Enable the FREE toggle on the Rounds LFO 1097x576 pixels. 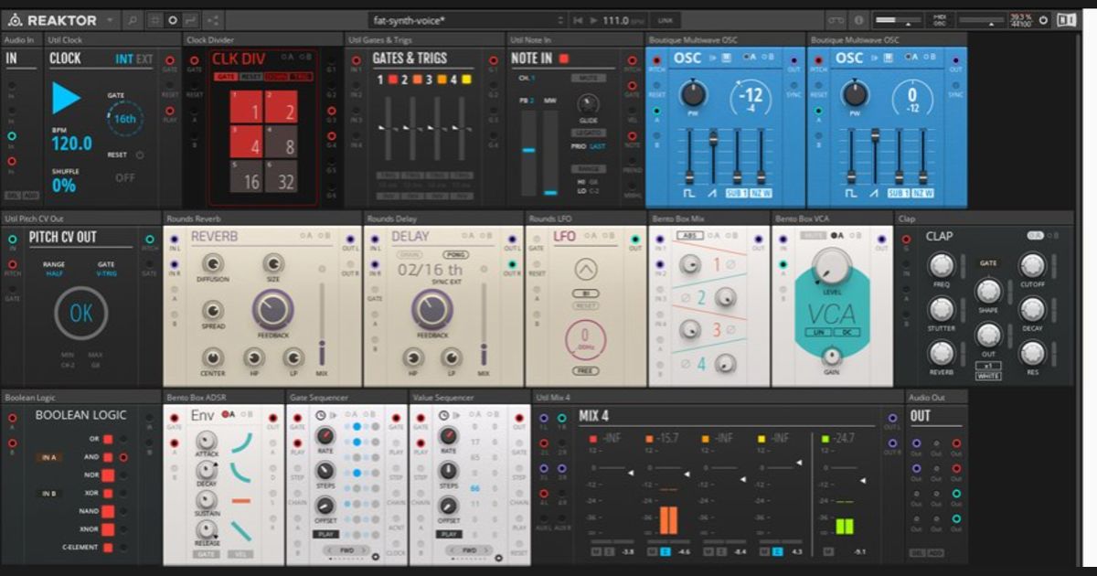pos(587,370)
